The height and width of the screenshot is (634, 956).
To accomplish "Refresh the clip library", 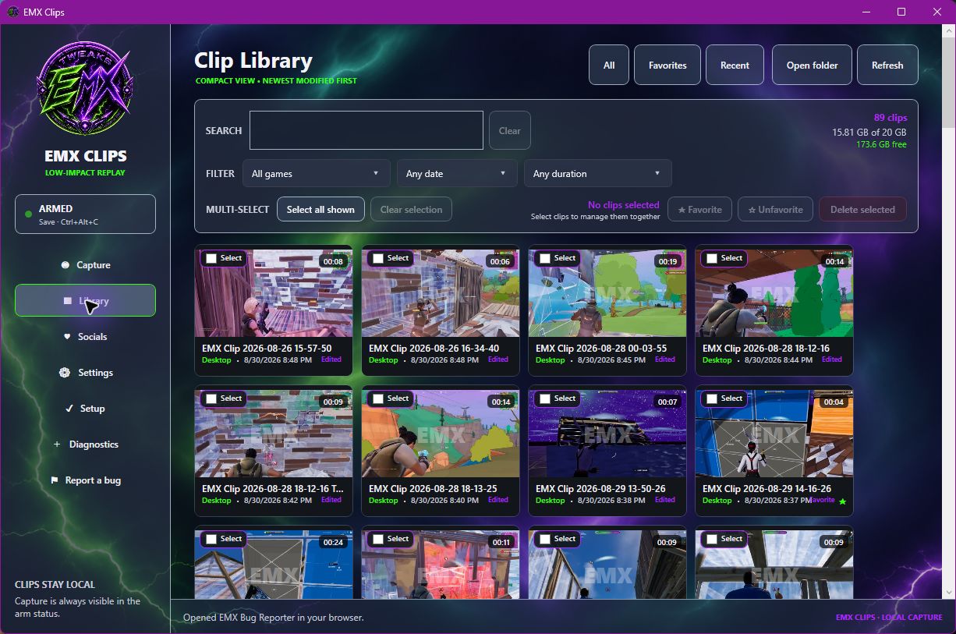I will [887, 65].
